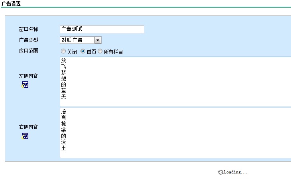Click the Word icon under 右侧内容

coord(25,136)
